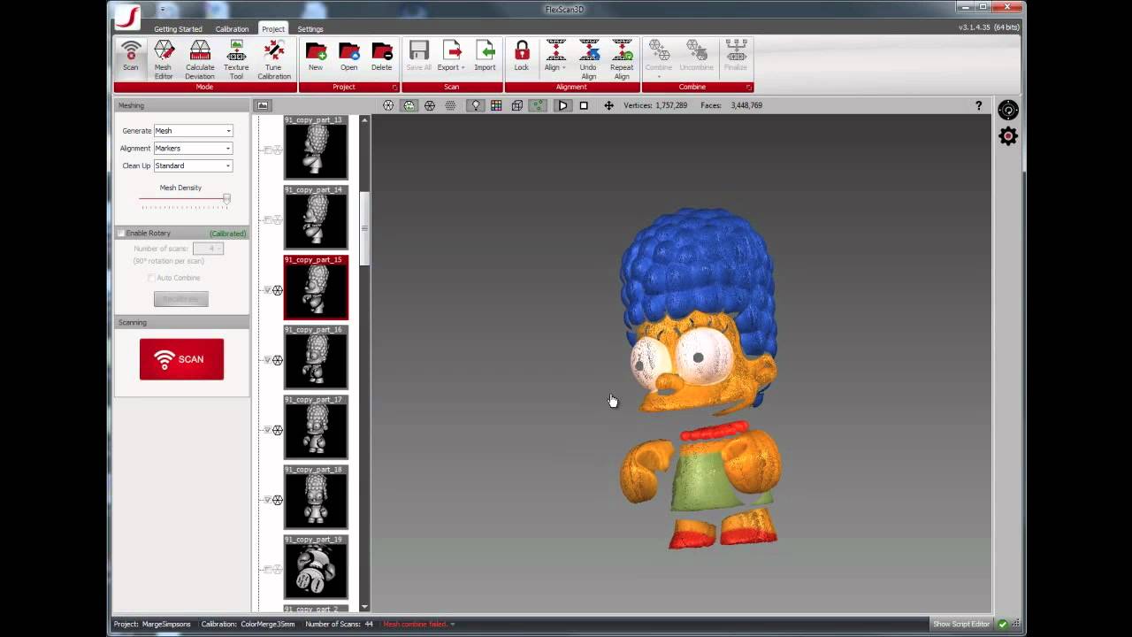The height and width of the screenshot is (637, 1132).
Task: Toggle the light bulb lighting icon
Action: click(x=476, y=105)
